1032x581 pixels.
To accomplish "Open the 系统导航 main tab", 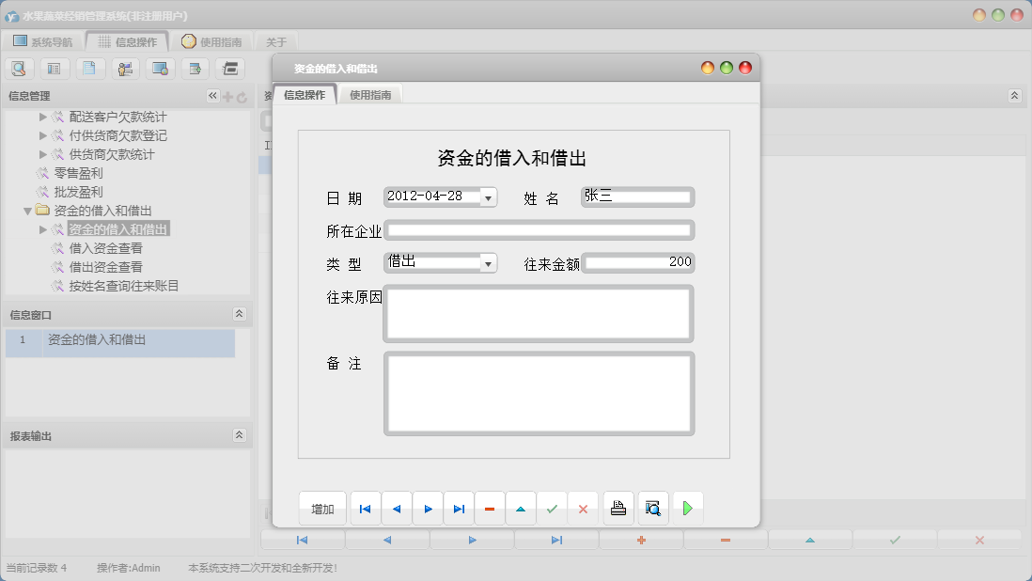I will pos(42,42).
